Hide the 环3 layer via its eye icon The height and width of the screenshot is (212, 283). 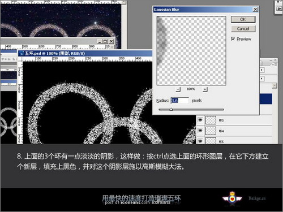coord(200,120)
